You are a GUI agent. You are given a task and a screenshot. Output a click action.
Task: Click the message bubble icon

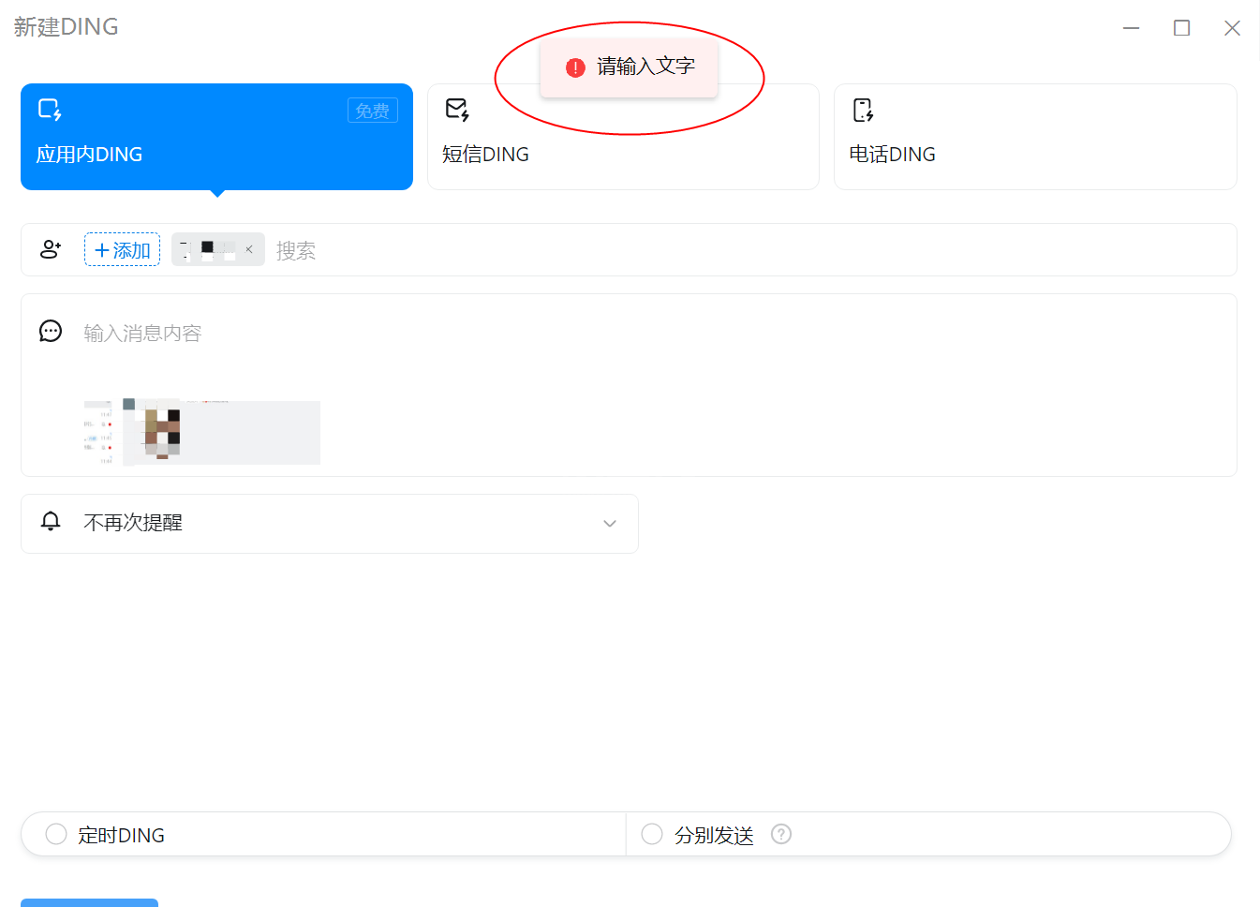point(51,331)
